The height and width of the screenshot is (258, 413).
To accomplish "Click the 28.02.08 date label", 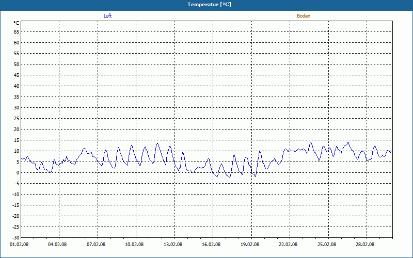I will 365,245.
